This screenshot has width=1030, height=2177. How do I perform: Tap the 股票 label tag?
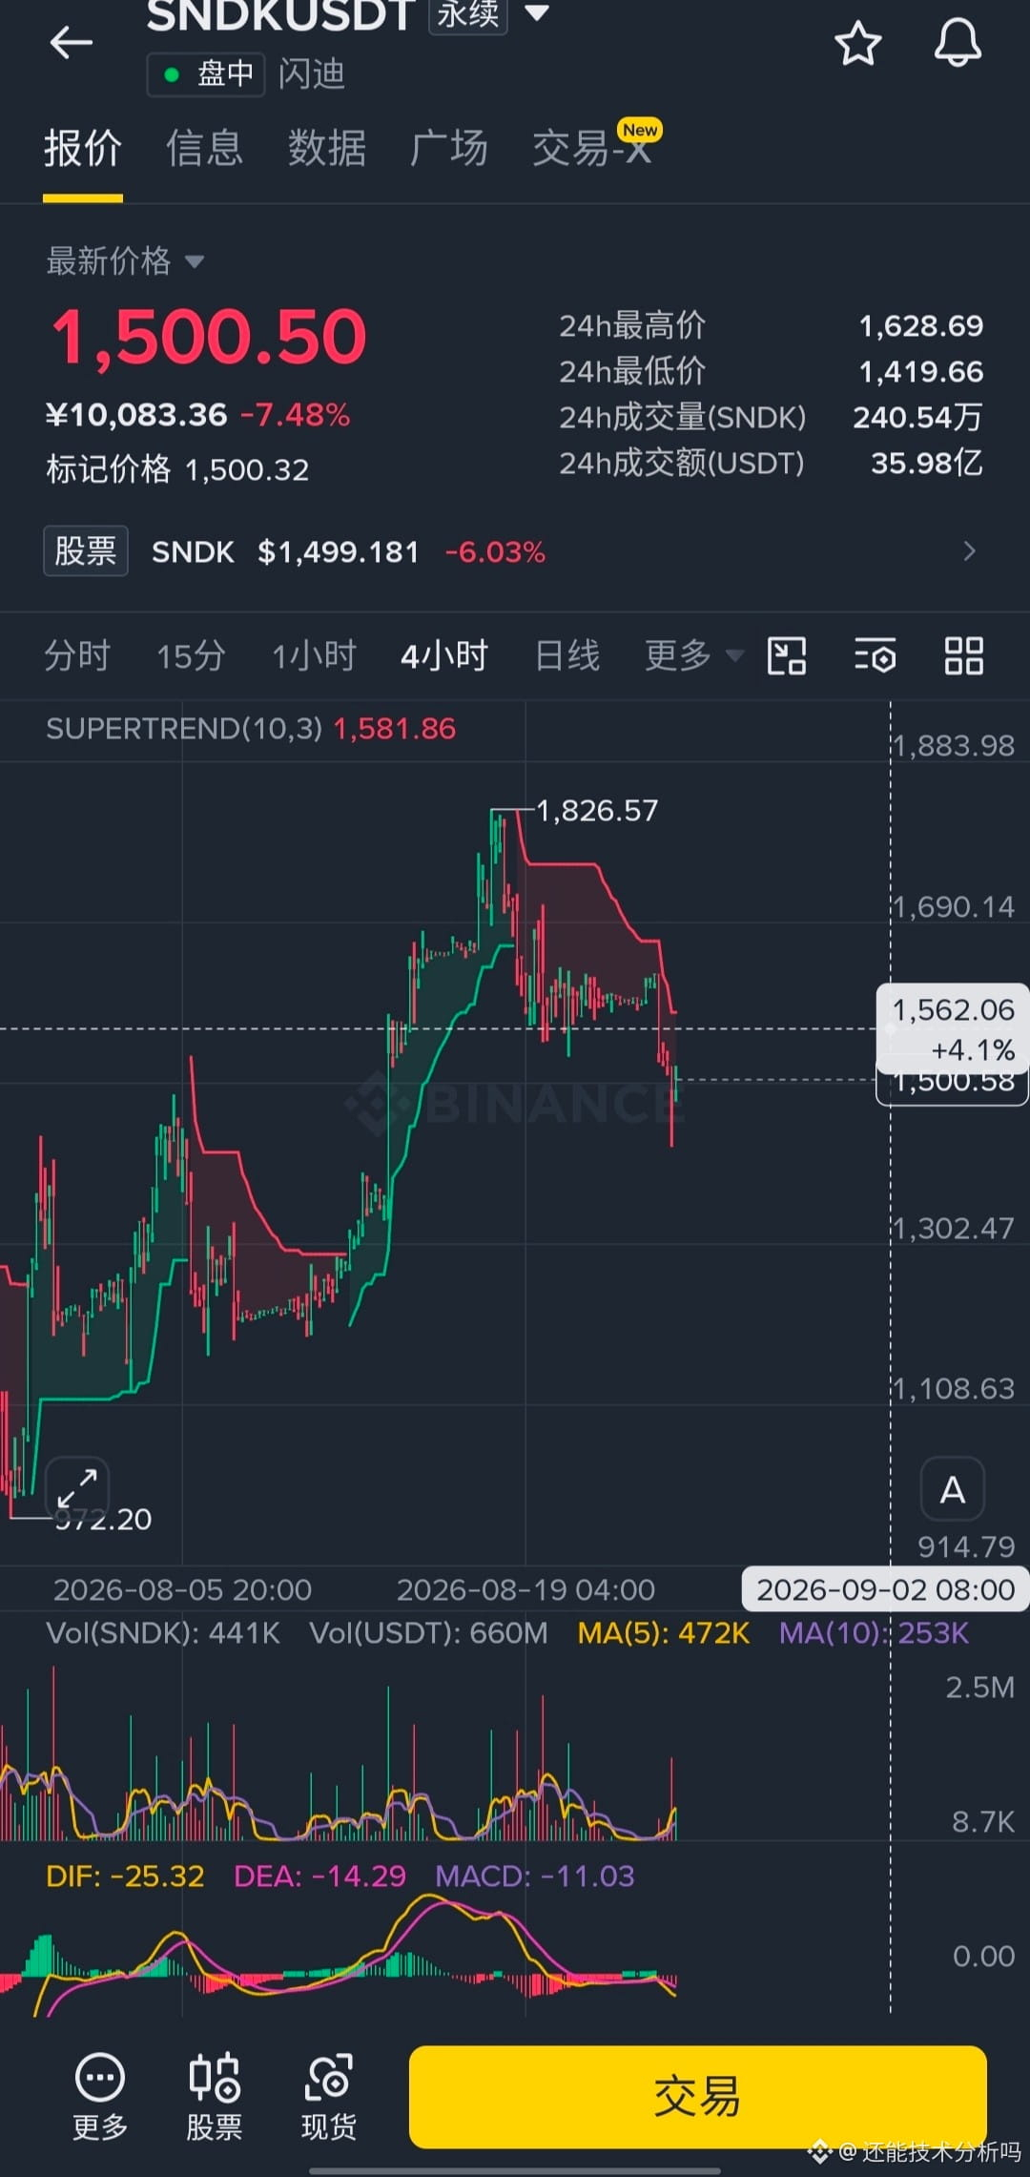click(86, 551)
